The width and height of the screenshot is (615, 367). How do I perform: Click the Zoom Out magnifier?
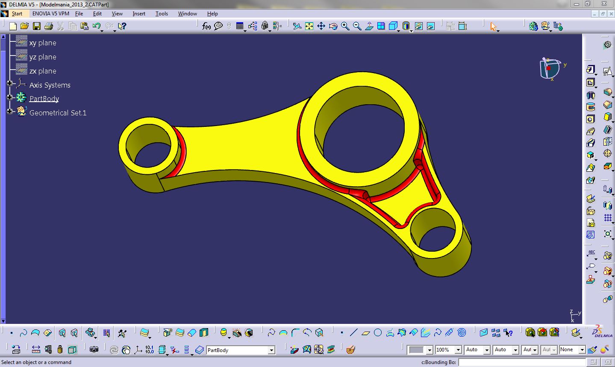click(357, 26)
